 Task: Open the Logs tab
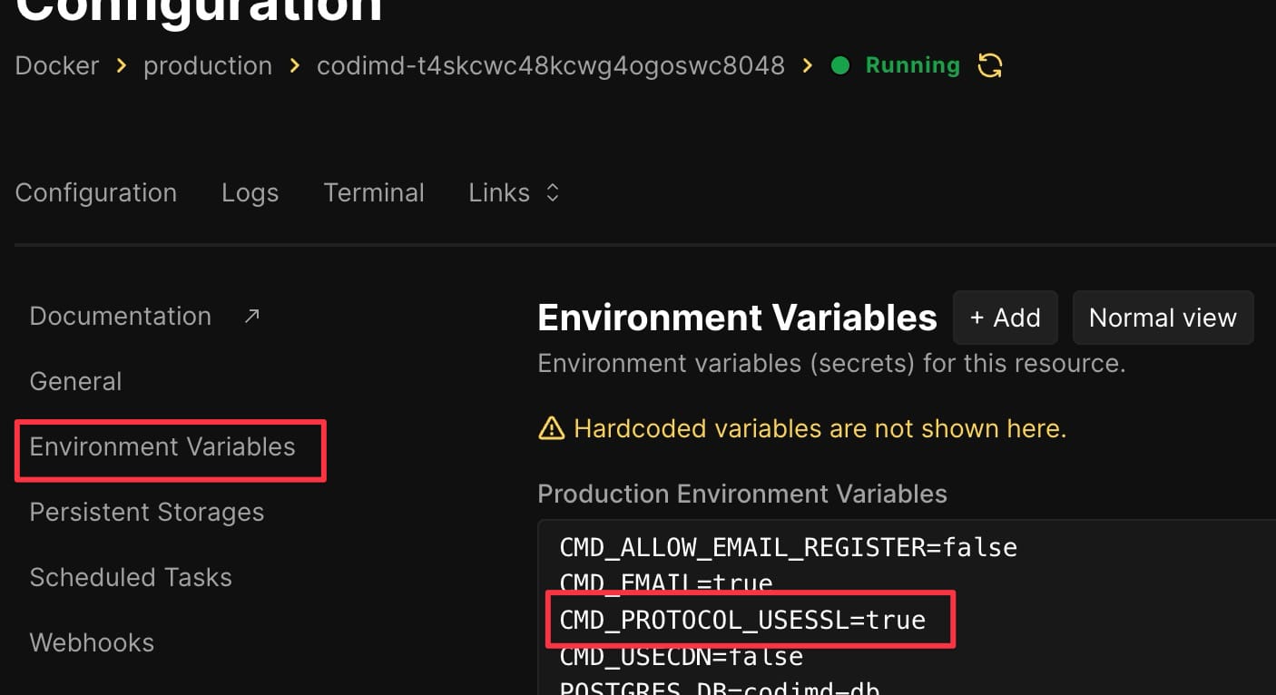click(250, 192)
